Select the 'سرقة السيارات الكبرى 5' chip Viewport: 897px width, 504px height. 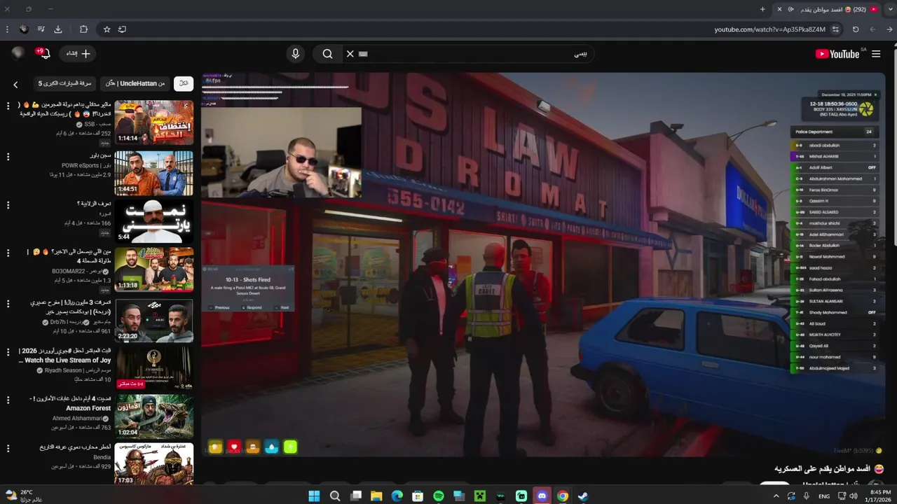pos(64,83)
